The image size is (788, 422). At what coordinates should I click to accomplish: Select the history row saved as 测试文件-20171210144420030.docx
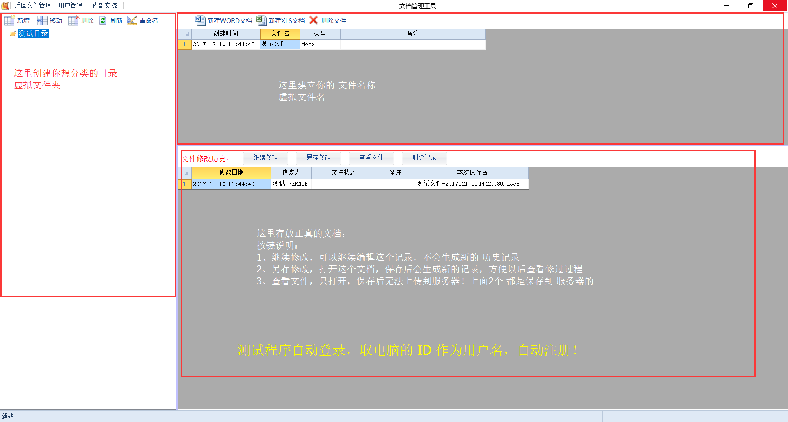[x=468, y=184]
